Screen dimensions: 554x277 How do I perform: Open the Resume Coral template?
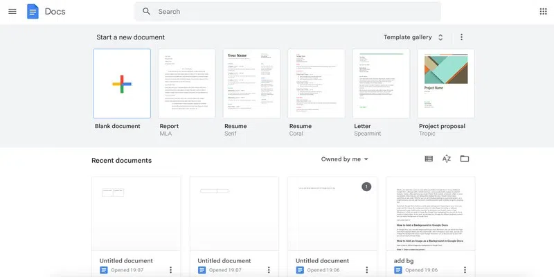(x=316, y=83)
